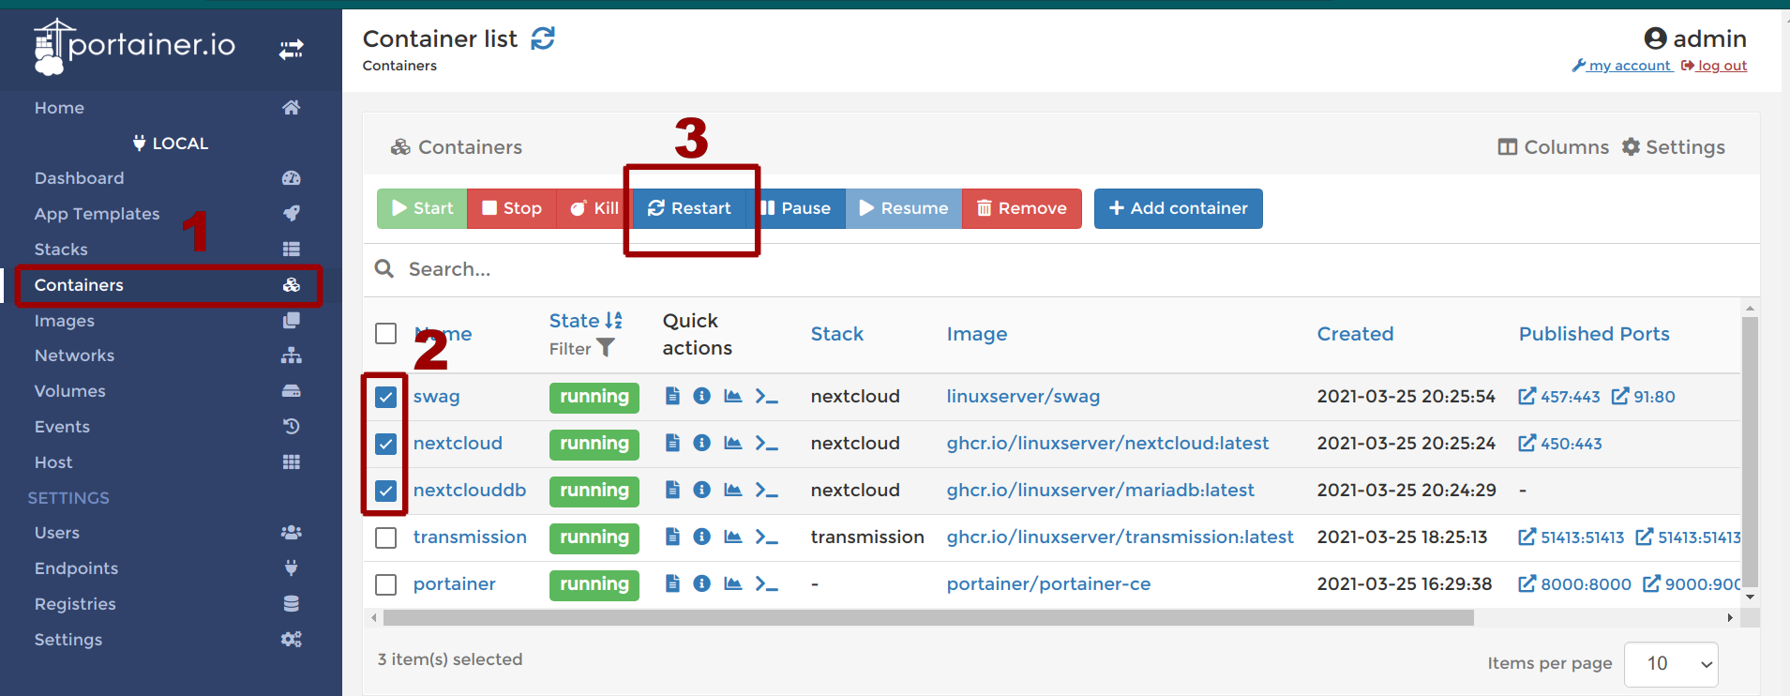
Task: Open stats icon for nextcloud row
Action: 733,443
